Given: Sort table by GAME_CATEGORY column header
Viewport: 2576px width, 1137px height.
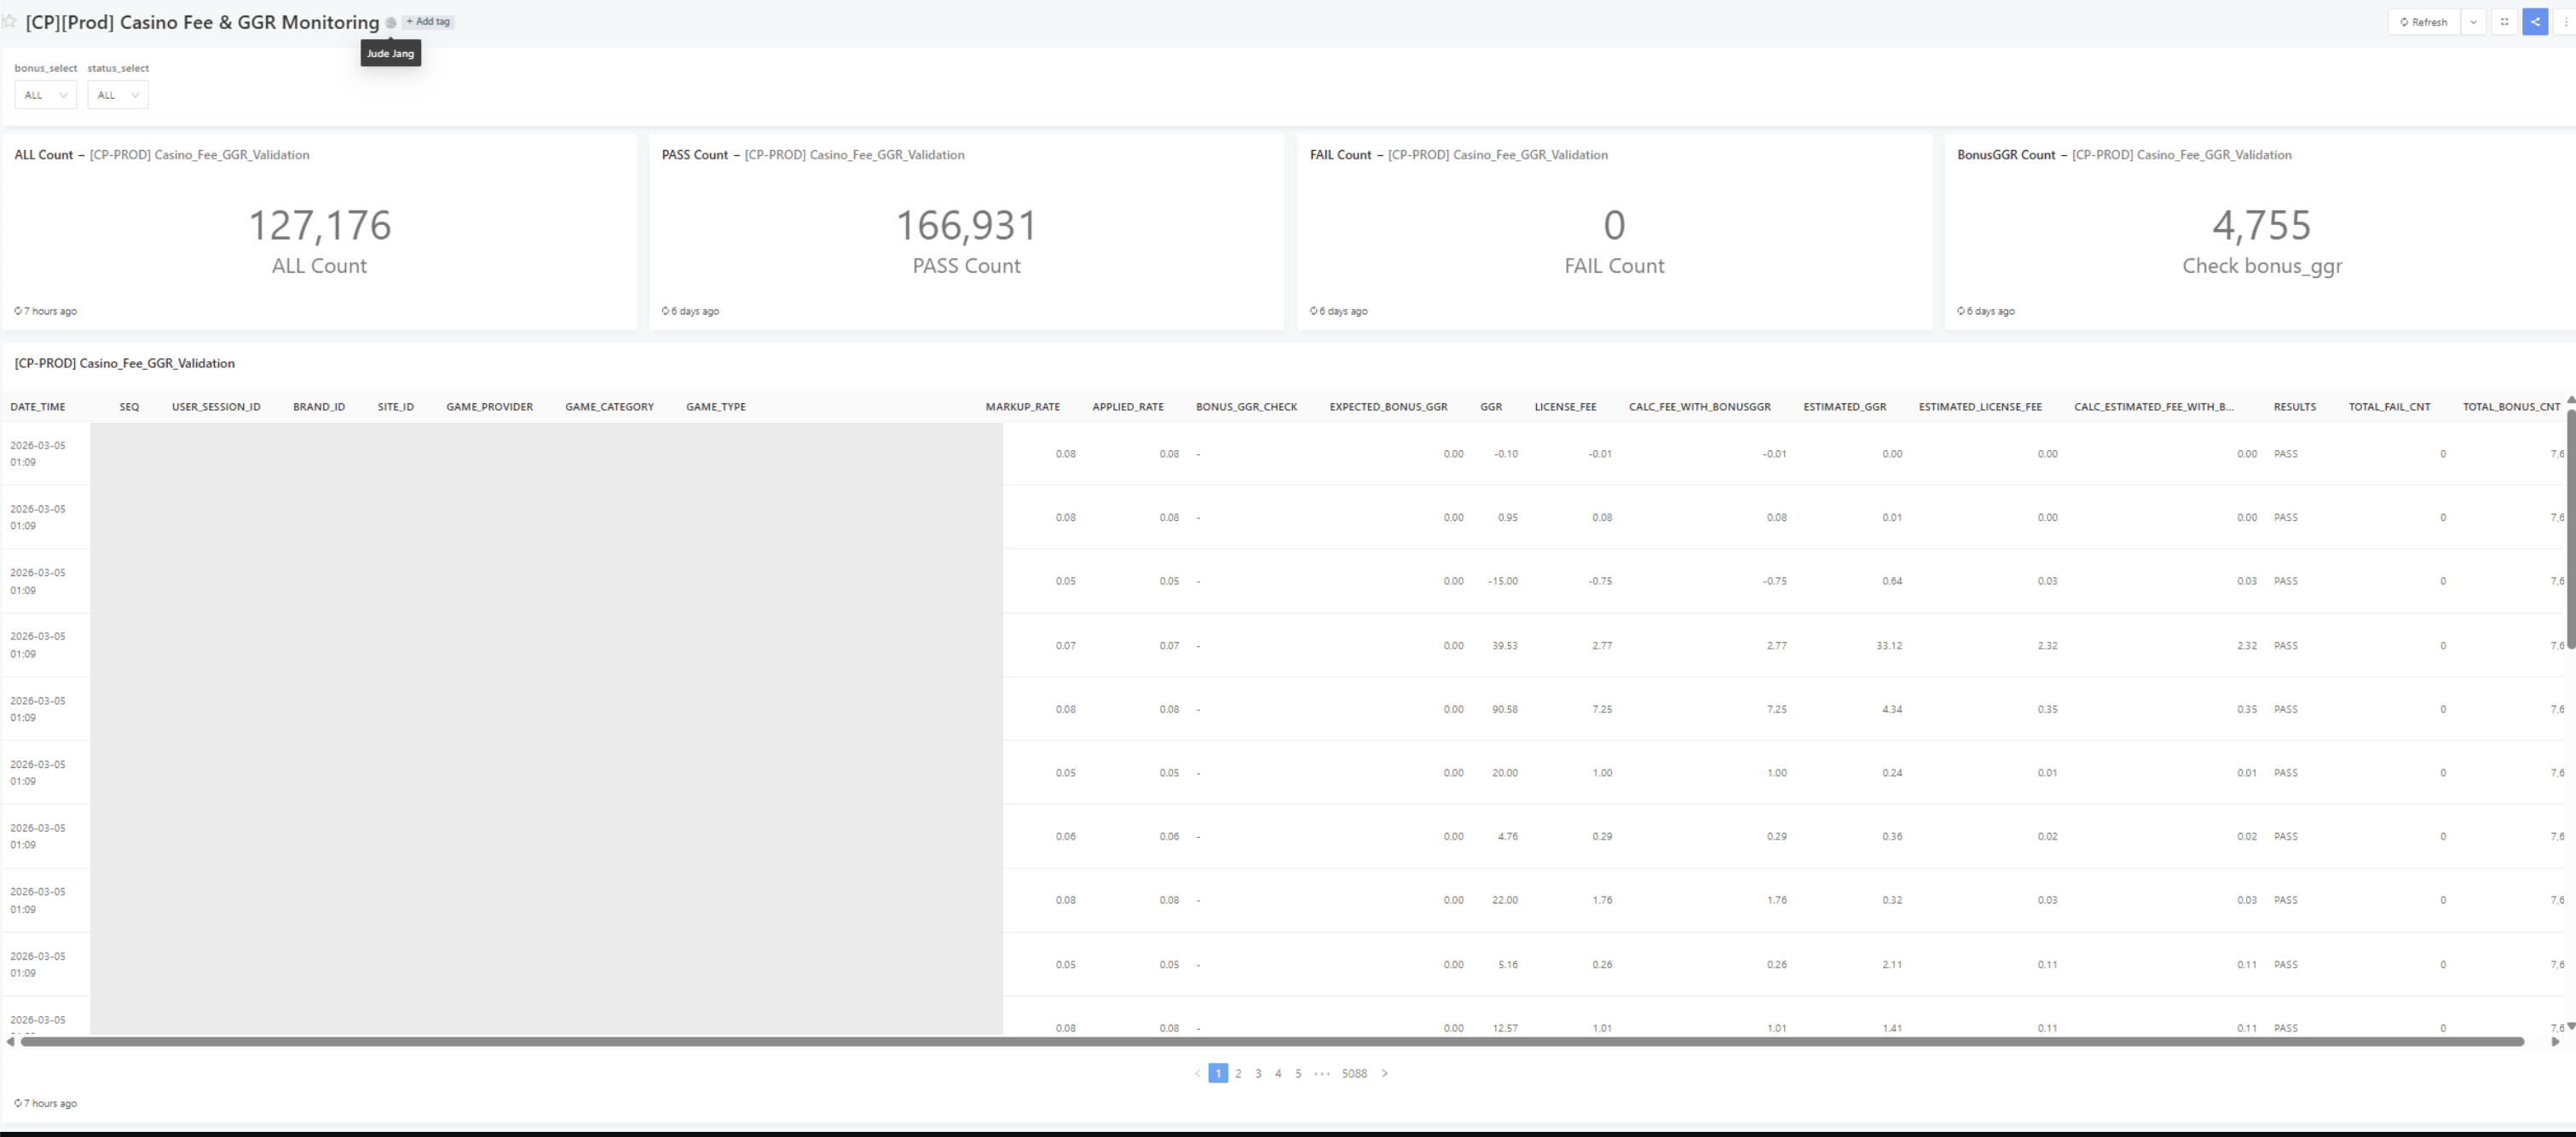Looking at the screenshot, I should pyautogui.click(x=610, y=407).
